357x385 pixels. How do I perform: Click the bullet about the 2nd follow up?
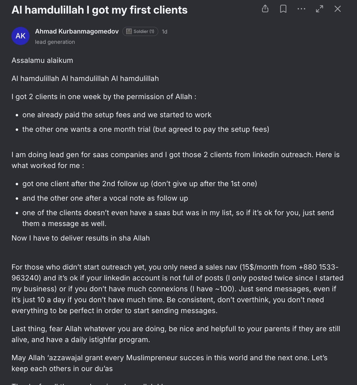click(140, 184)
